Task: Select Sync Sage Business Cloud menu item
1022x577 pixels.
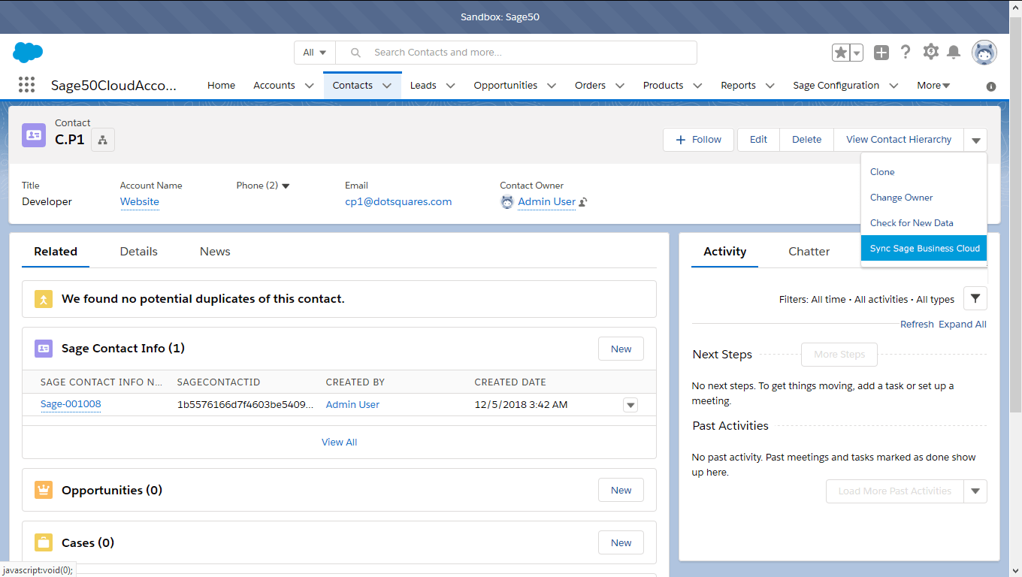Action: click(924, 249)
